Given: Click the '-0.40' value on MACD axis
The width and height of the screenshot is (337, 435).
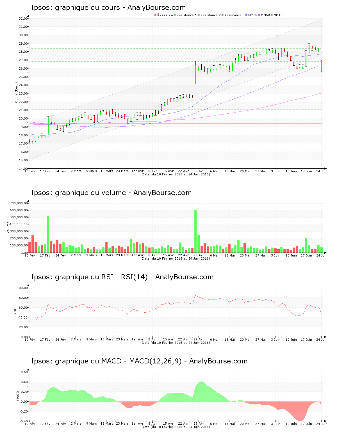Looking at the screenshot, I should [24, 421].
